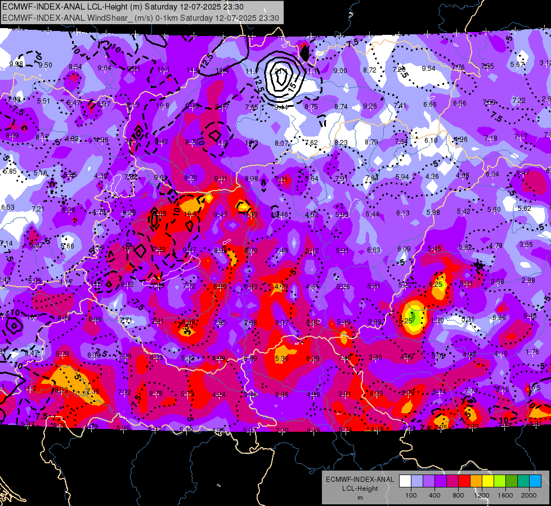
Task: Click the teal legend color swatch
Action: pos(523,481)
